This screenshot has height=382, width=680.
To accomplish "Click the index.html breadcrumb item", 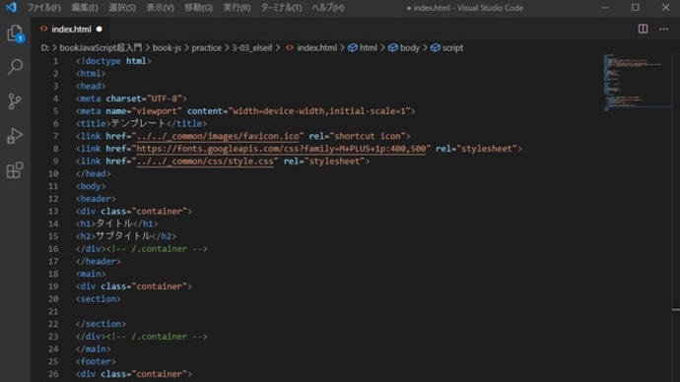I will pyautogui.click(x=311, y=47).
